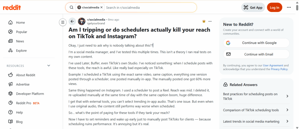Open Latest trends in social media marketing
This screenshot has height=129, width=299.
pos(287,121)
